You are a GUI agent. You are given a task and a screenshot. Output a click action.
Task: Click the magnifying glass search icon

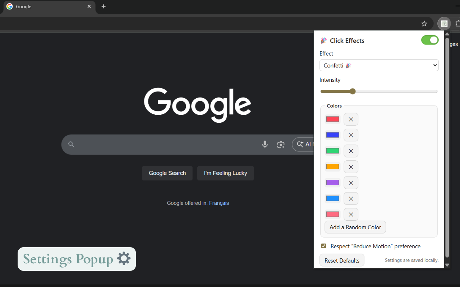(71, 145)
